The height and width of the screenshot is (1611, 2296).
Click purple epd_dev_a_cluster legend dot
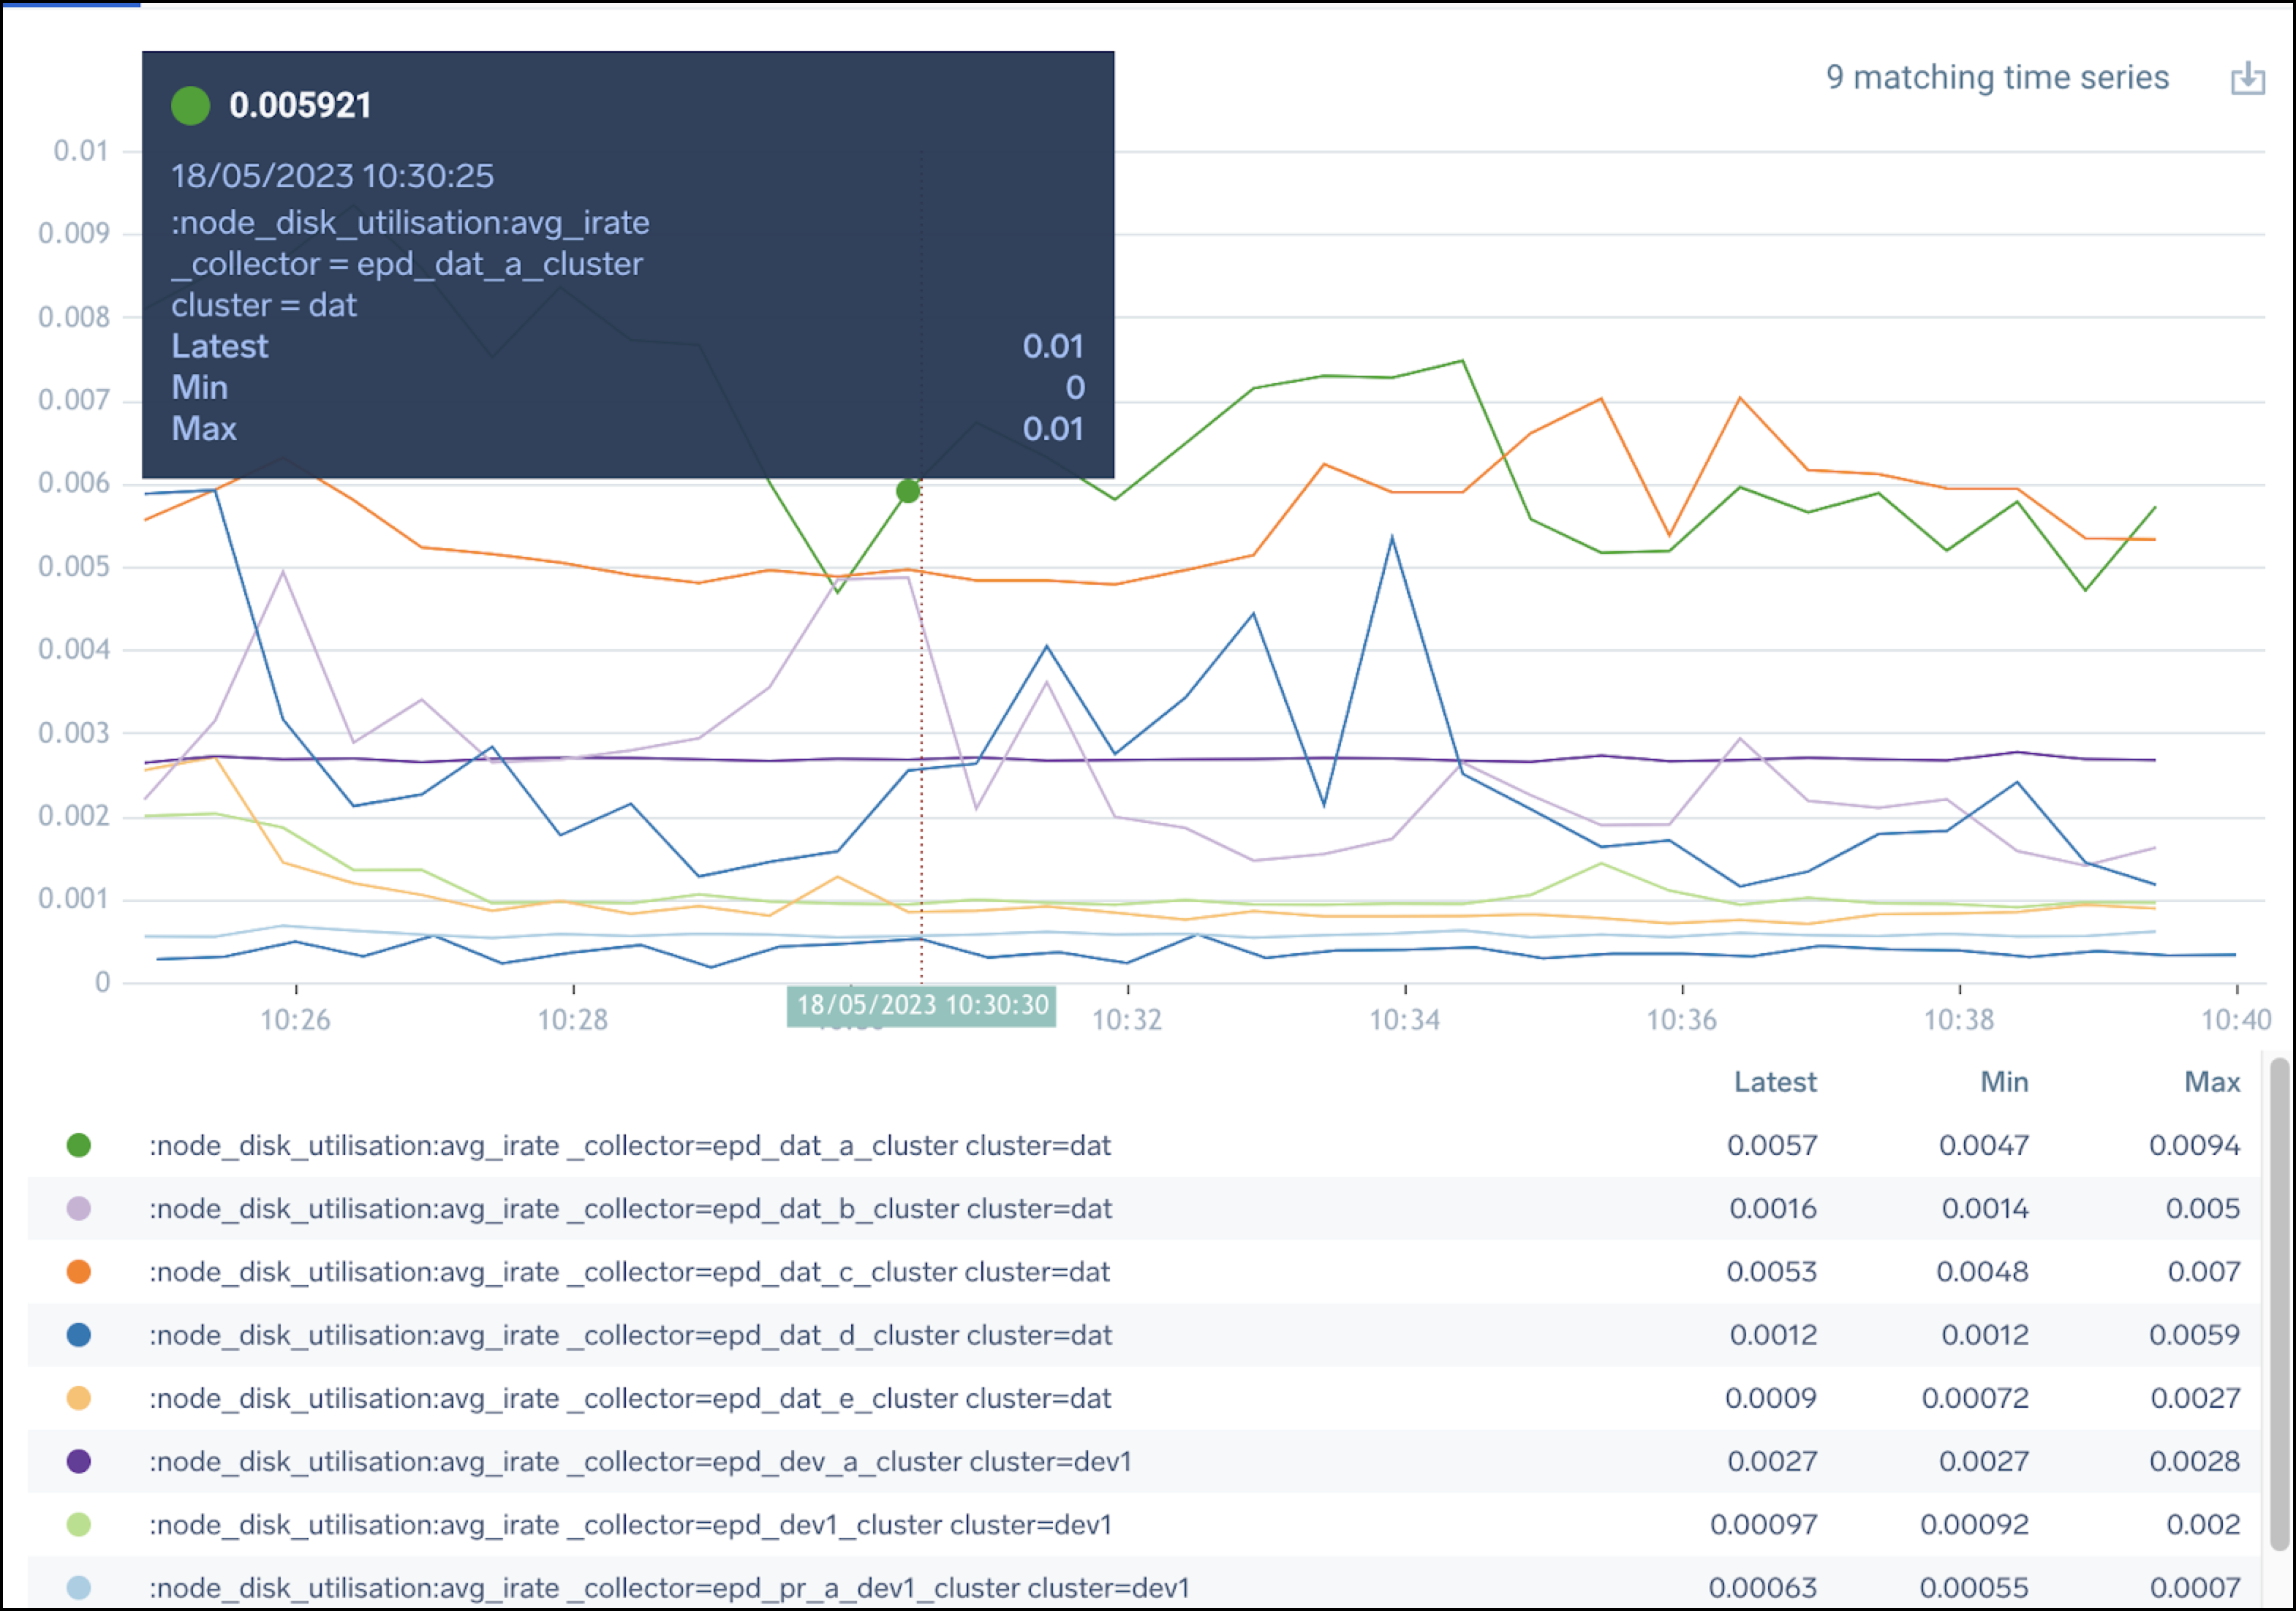[79, 1461]
